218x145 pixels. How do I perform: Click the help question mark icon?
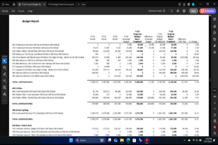[180, 4]
